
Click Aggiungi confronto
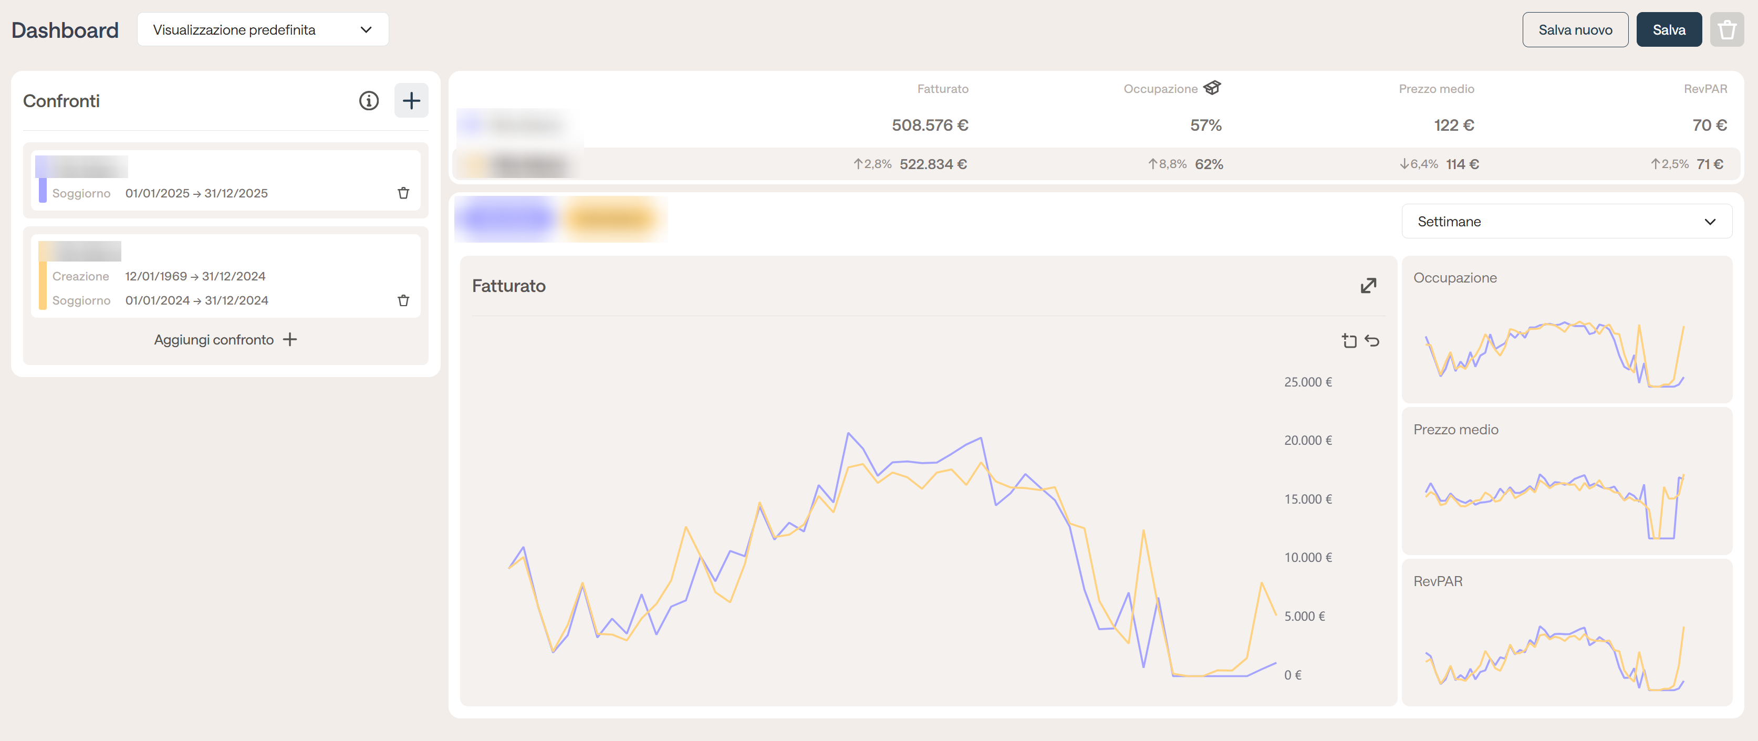click(x=225, y=340)
